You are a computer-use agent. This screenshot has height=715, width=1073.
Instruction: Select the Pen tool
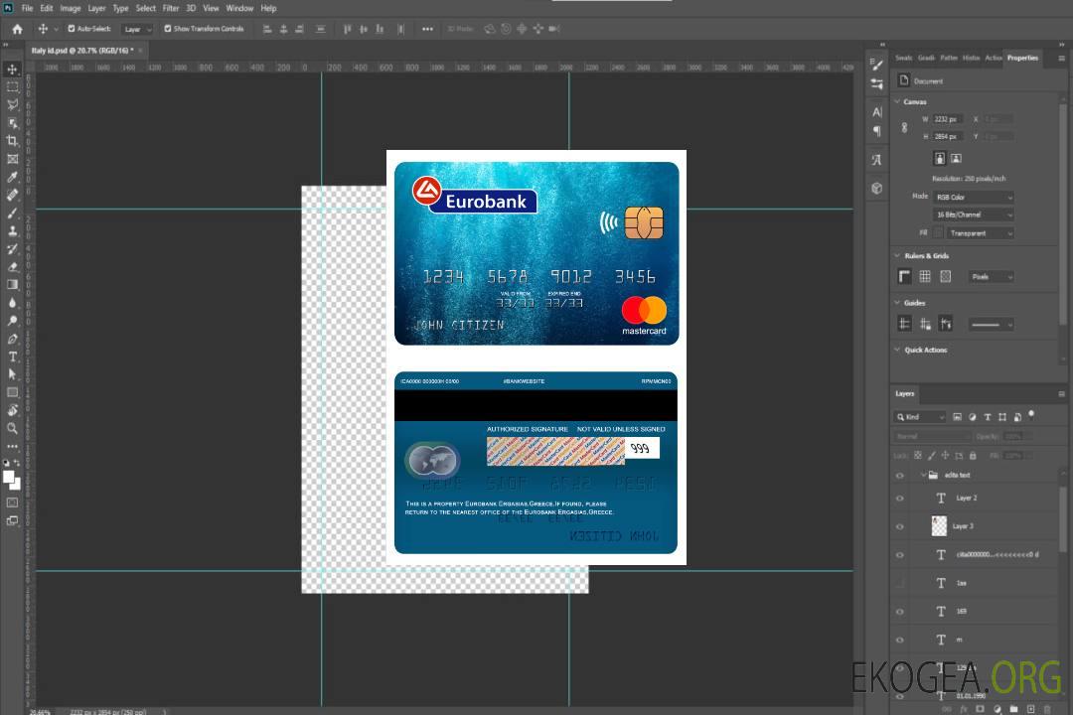tap(12, 339)
